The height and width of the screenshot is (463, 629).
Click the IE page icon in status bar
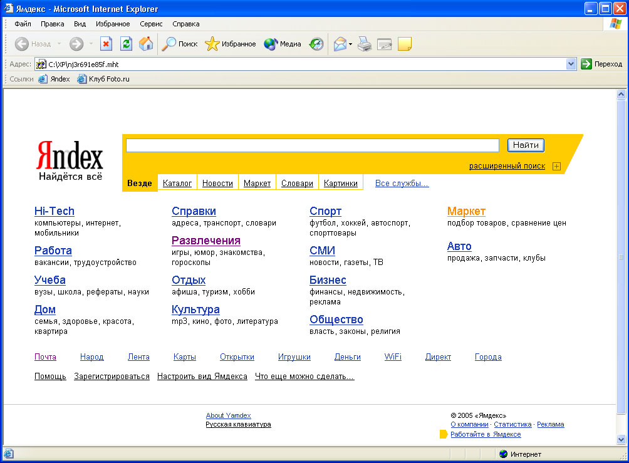(8, 454)
